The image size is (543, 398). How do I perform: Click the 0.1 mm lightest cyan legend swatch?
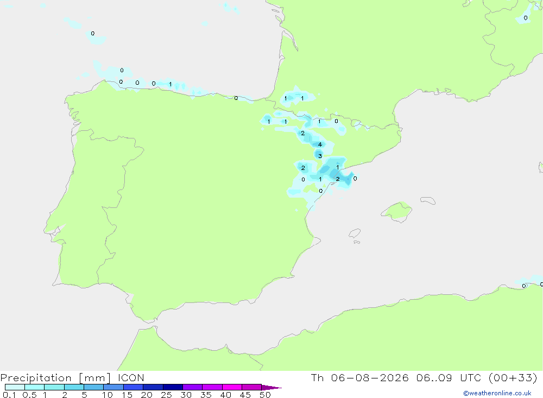(15, 387)
